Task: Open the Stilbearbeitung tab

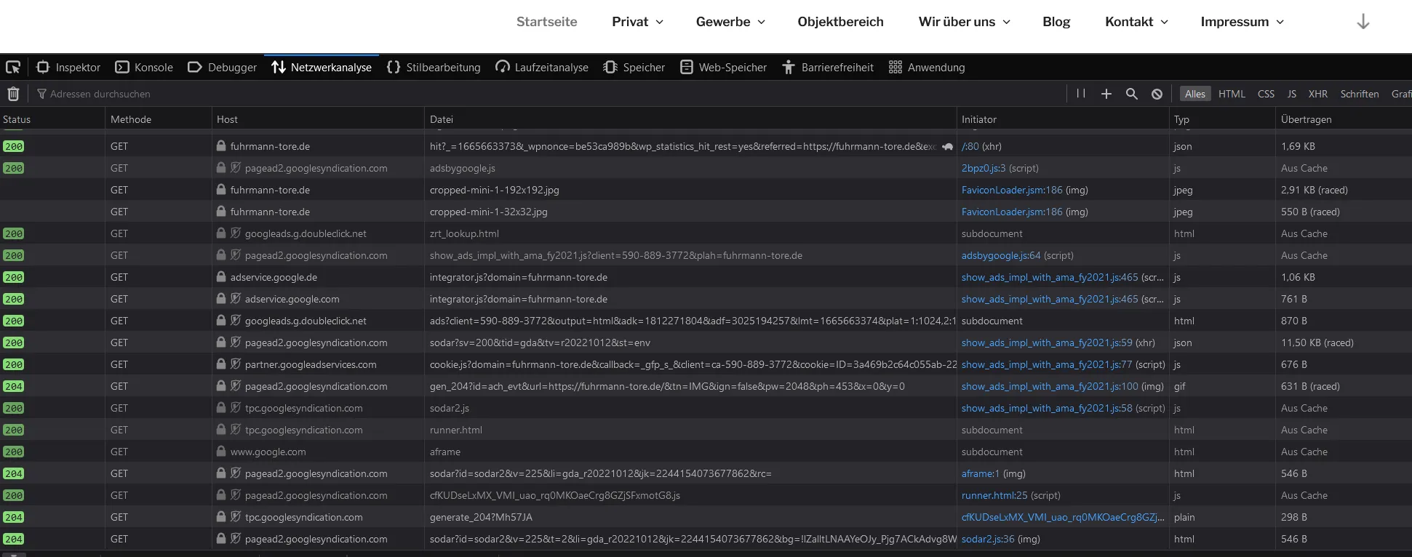Action: (x=434, y=68)
